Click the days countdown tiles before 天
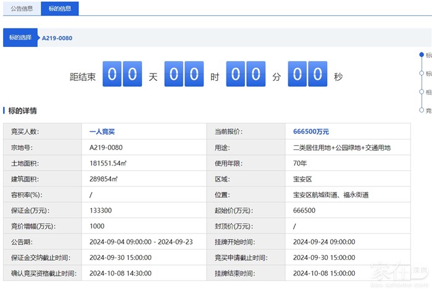The image size is (432, 289). tap(122, 75)
